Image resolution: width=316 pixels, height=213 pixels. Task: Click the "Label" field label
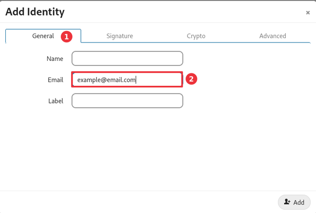(x=56, y=101)
